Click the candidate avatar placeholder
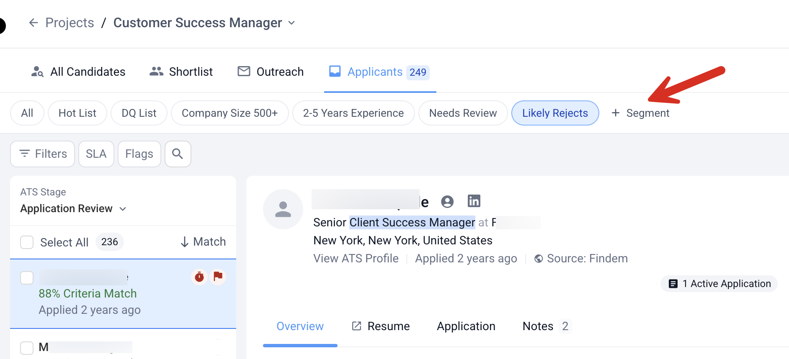The image size is (789, 359). [x=283, y=209]
